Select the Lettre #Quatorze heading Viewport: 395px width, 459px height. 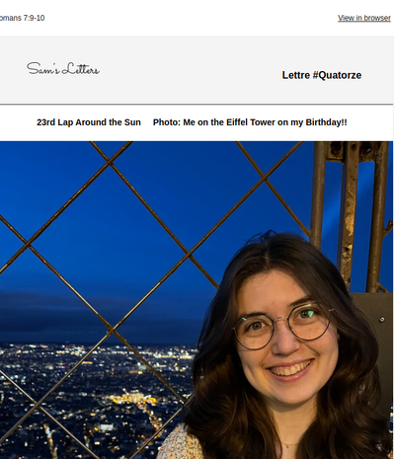pyautogui.click(x=322, y=75)
